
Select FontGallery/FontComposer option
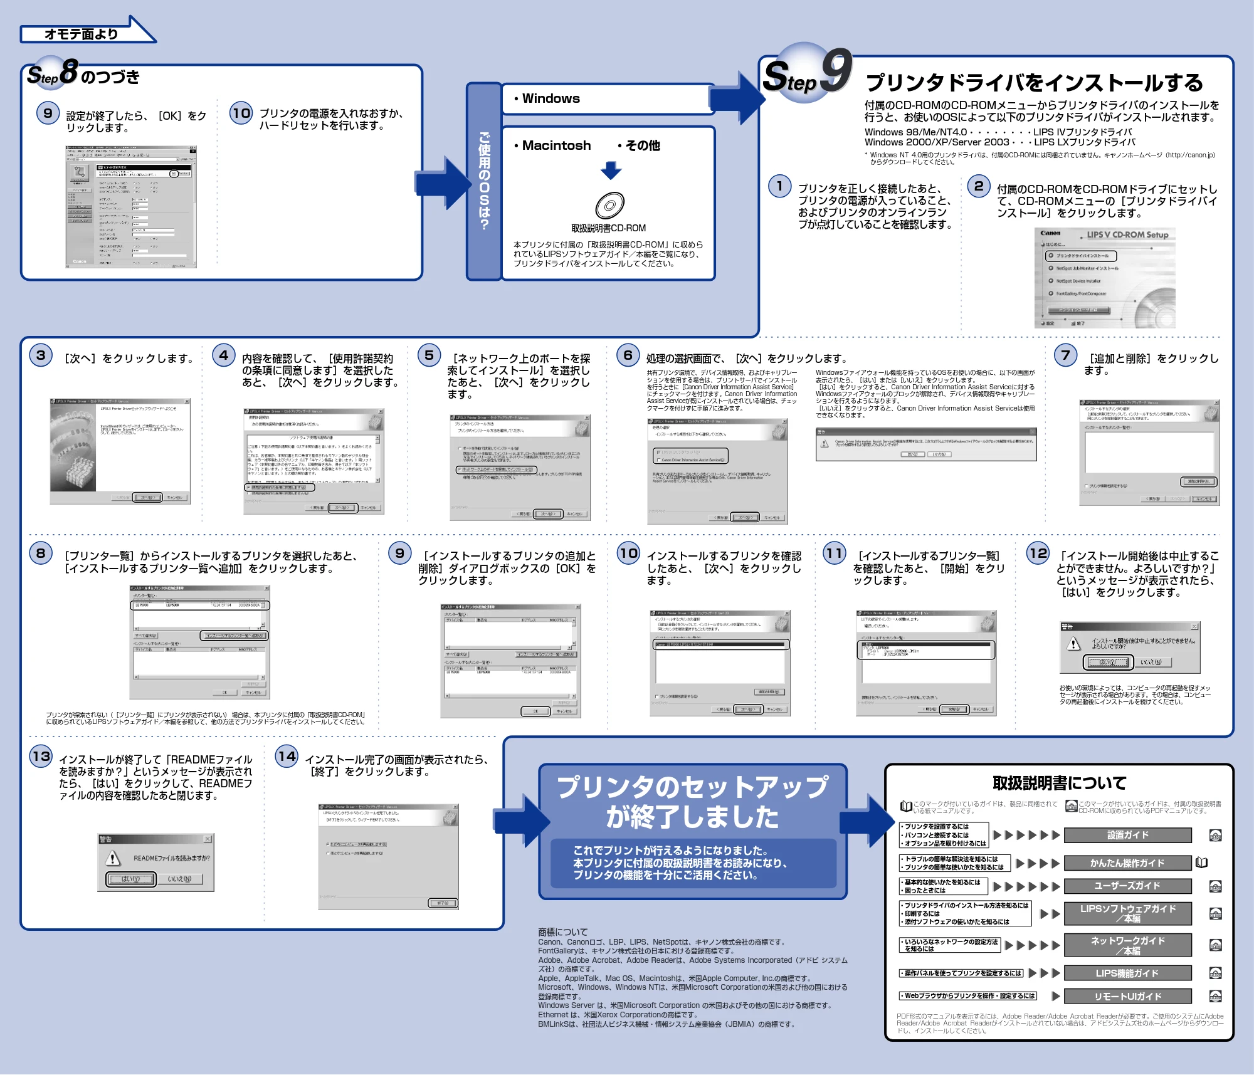click(x=1077, y=293)
